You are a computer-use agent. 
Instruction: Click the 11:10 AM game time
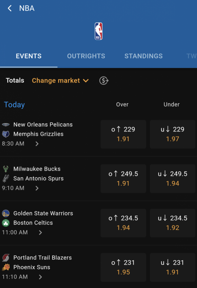pos(15,277)
